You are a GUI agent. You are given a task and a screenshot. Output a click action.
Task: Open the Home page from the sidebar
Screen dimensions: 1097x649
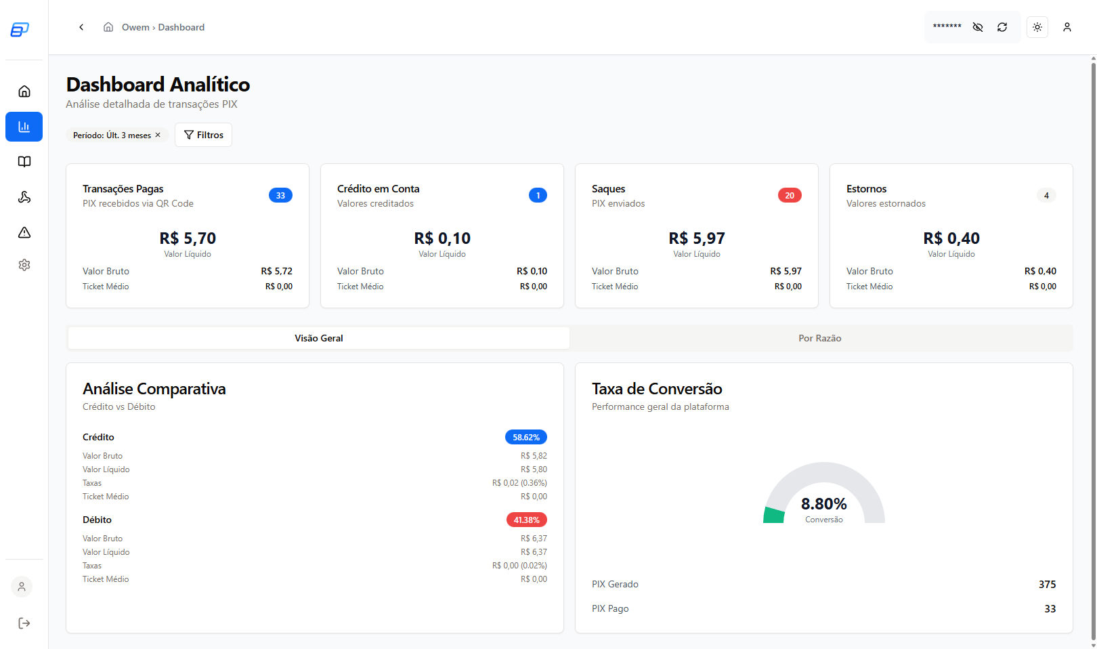point(24,91)
